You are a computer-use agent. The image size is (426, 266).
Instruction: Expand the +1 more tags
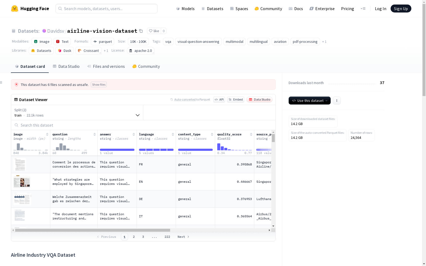coord(324,41)
